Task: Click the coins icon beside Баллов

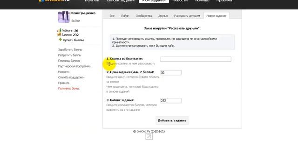Action: tap(59, 34)
